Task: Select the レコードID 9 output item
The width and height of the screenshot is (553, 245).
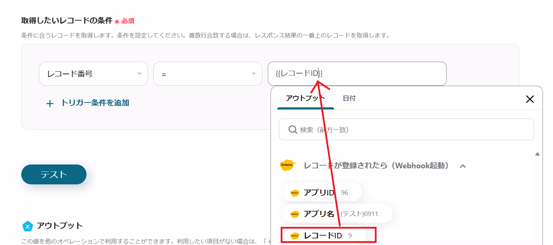Action: [324, 236]
